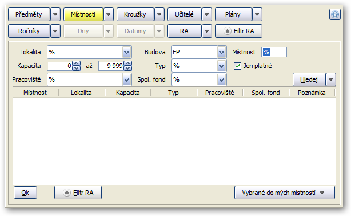The image size is (351, 216).
Task: Open the Učitelé tab
Action: tap(185, 14)
